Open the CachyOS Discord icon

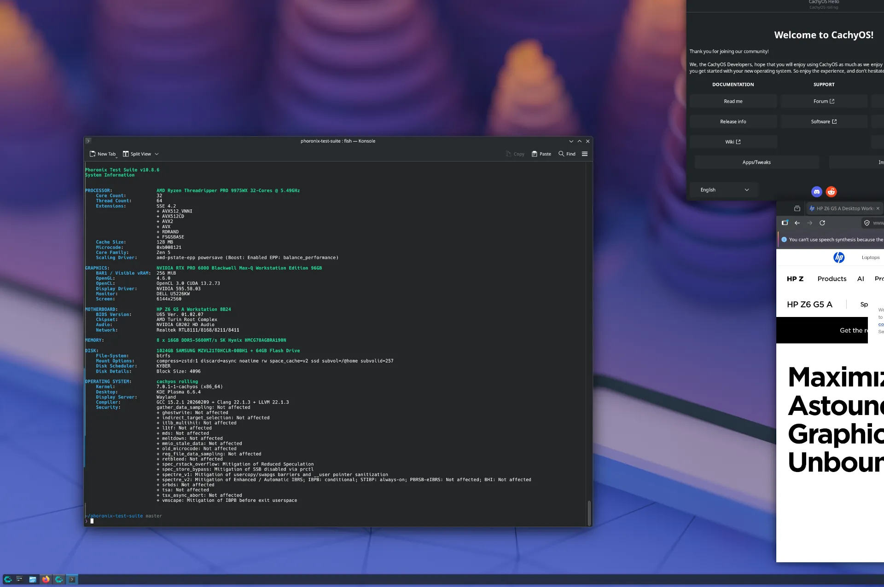pyautogui.click(x=817, y=191)
